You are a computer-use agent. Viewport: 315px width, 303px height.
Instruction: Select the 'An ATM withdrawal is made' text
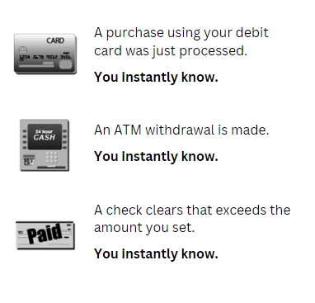[181, 130]
